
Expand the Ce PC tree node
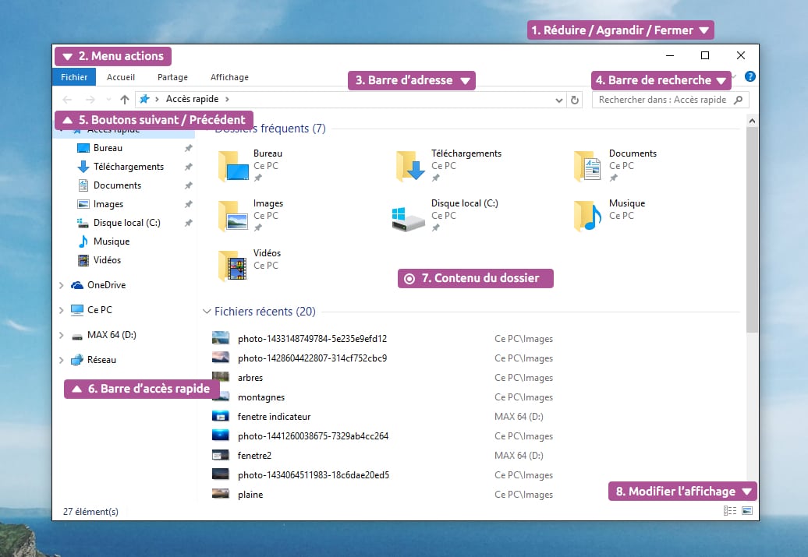coord(62,310)
